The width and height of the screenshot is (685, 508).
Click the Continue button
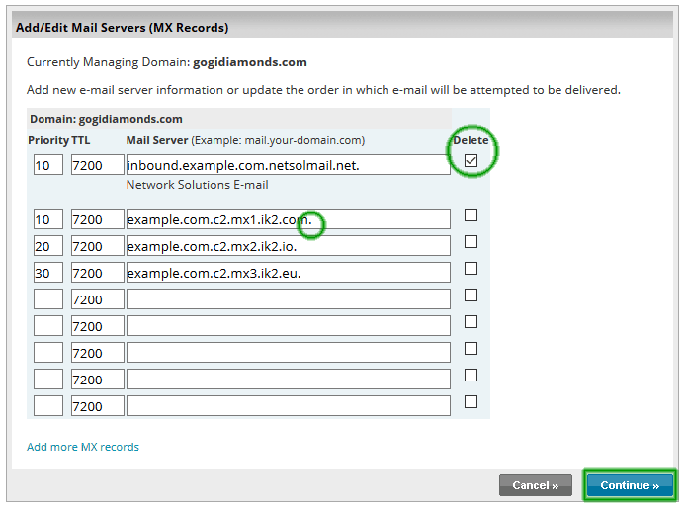coord(630,485)
